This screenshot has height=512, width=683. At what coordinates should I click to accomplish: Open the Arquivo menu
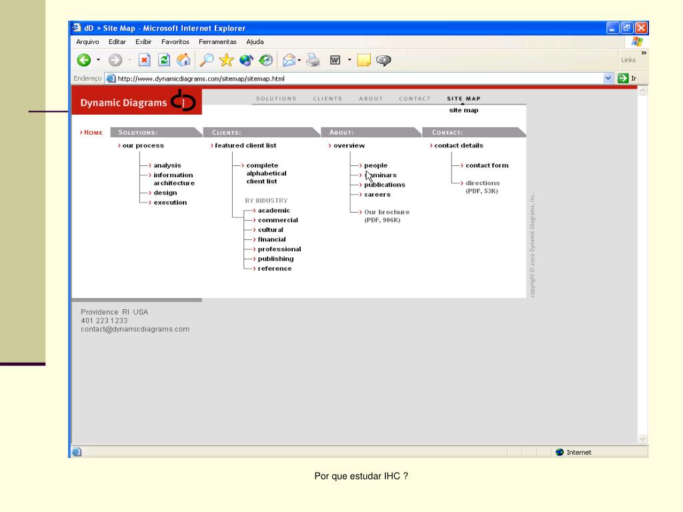[x=87, y=42]
